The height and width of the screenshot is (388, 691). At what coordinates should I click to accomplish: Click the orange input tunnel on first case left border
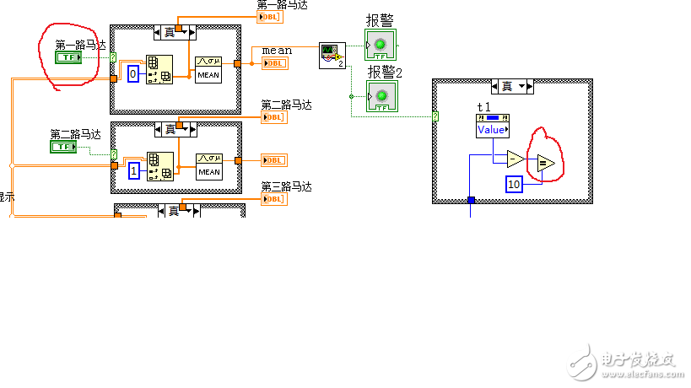[x=114, y=78]
